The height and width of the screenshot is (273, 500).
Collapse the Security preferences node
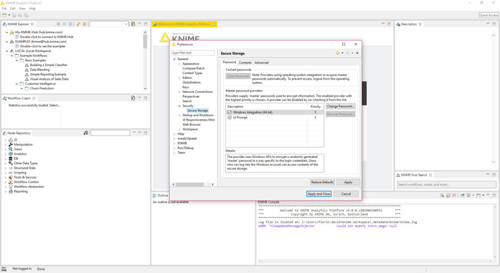tap(179, 106)
